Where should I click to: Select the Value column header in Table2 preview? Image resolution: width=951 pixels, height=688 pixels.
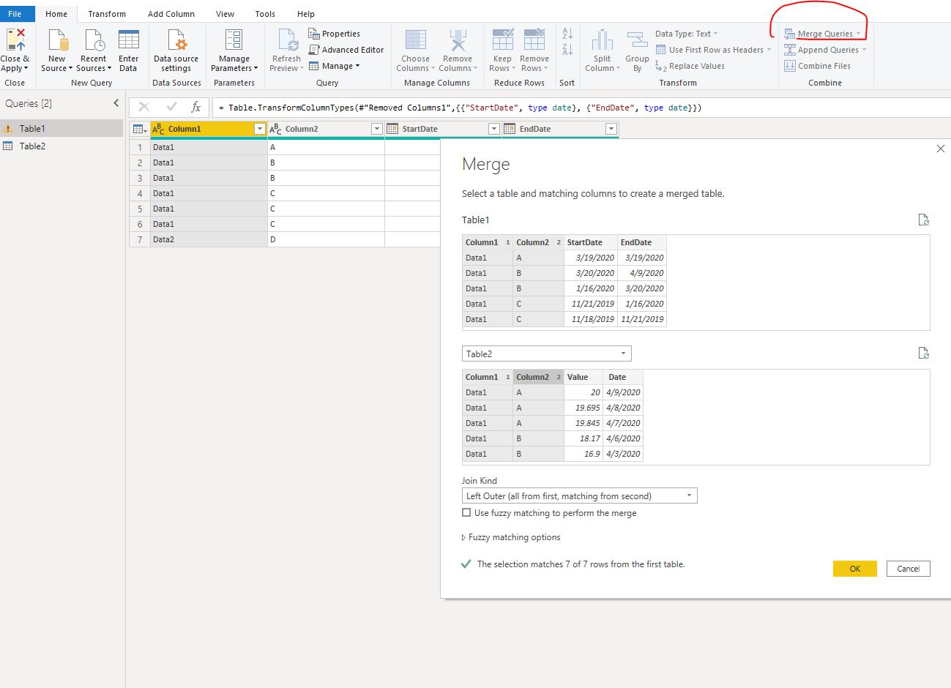[583, 377]
